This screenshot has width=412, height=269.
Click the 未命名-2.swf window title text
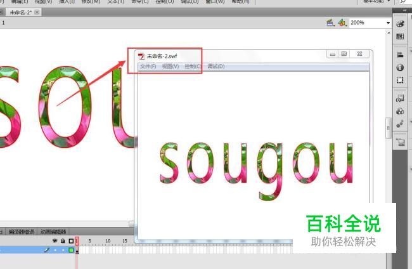162,56
